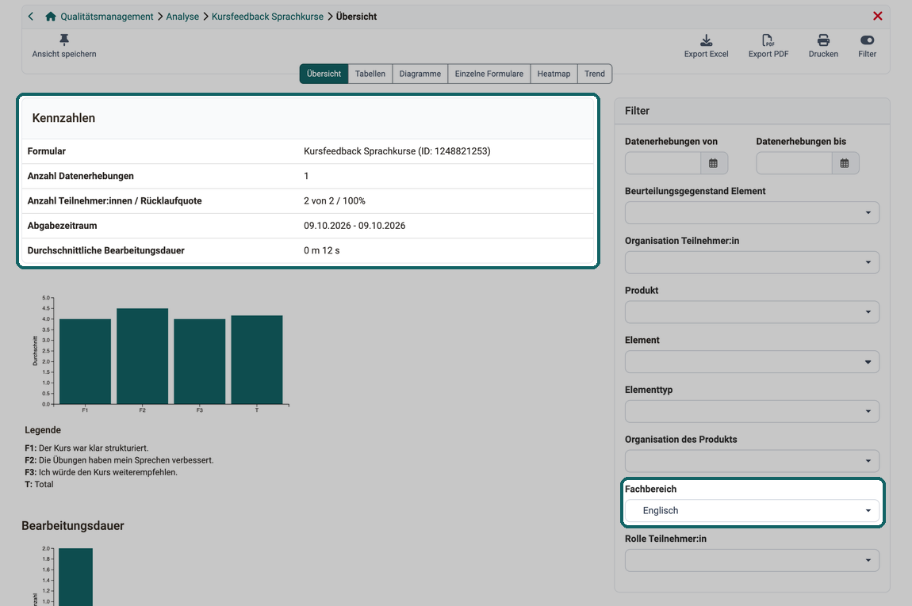Show the Heatmap tab
912x606 pixels.
[x=554, y=74]
